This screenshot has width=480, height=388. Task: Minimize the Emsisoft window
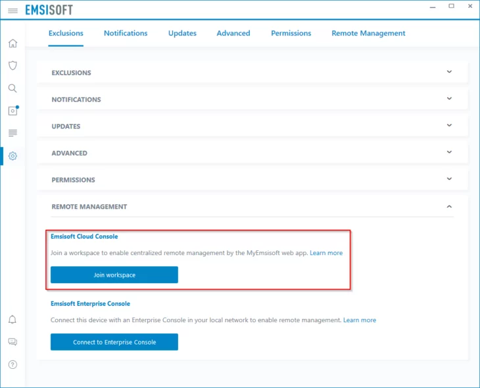click(433, 7)
